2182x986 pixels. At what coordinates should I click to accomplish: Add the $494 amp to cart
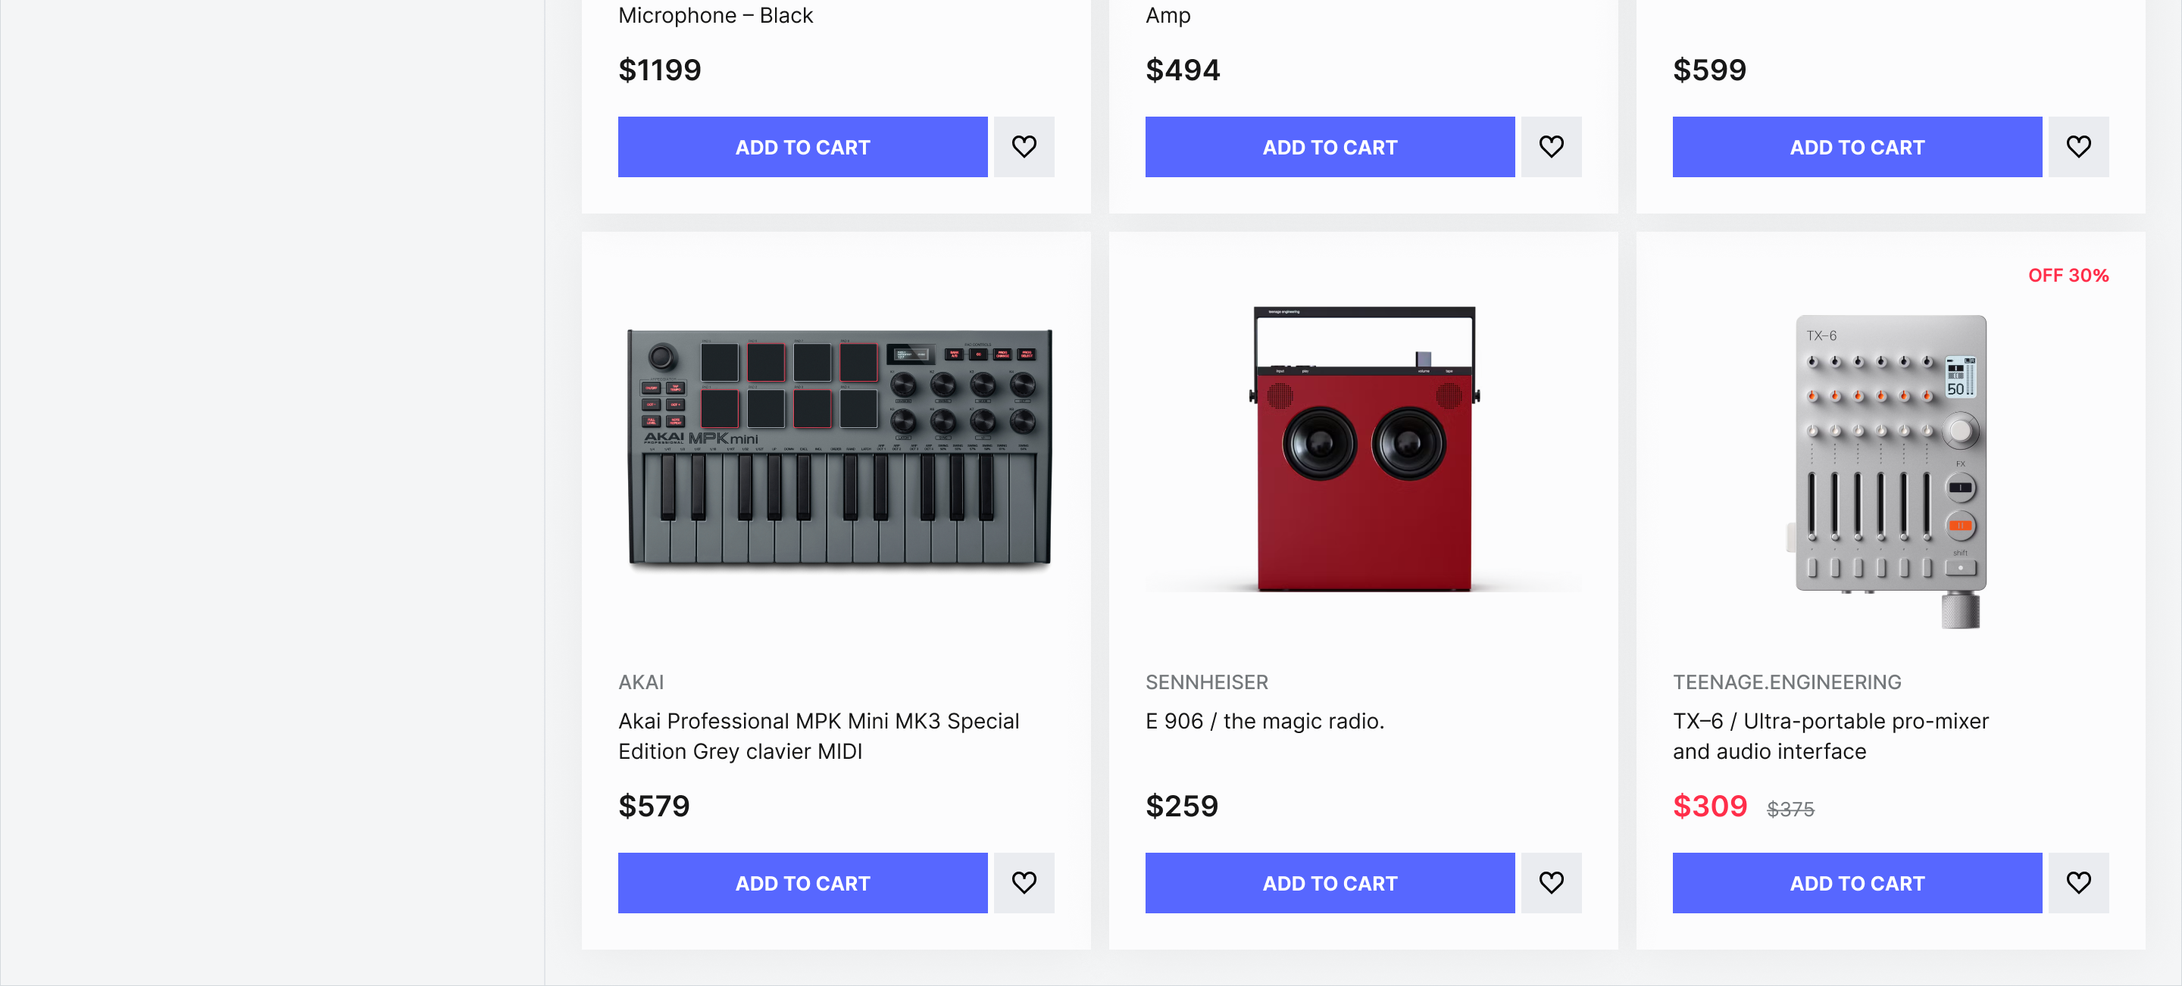(x=1329, y=147)
